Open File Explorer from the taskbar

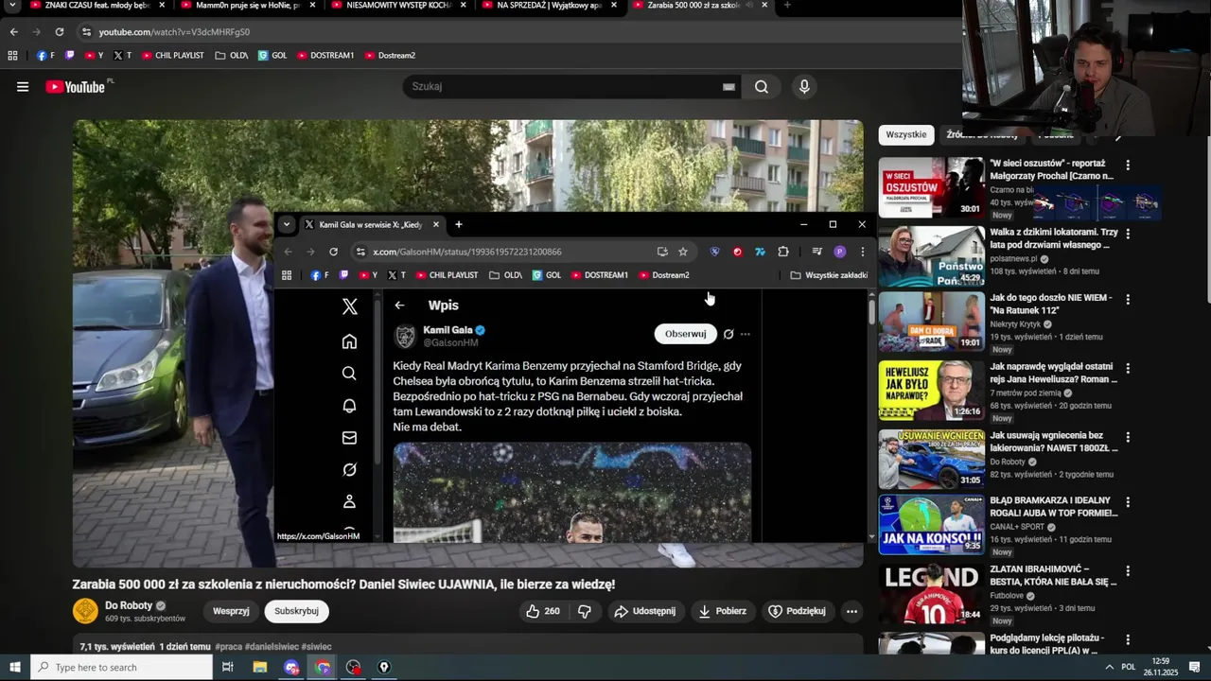[260, 668]
